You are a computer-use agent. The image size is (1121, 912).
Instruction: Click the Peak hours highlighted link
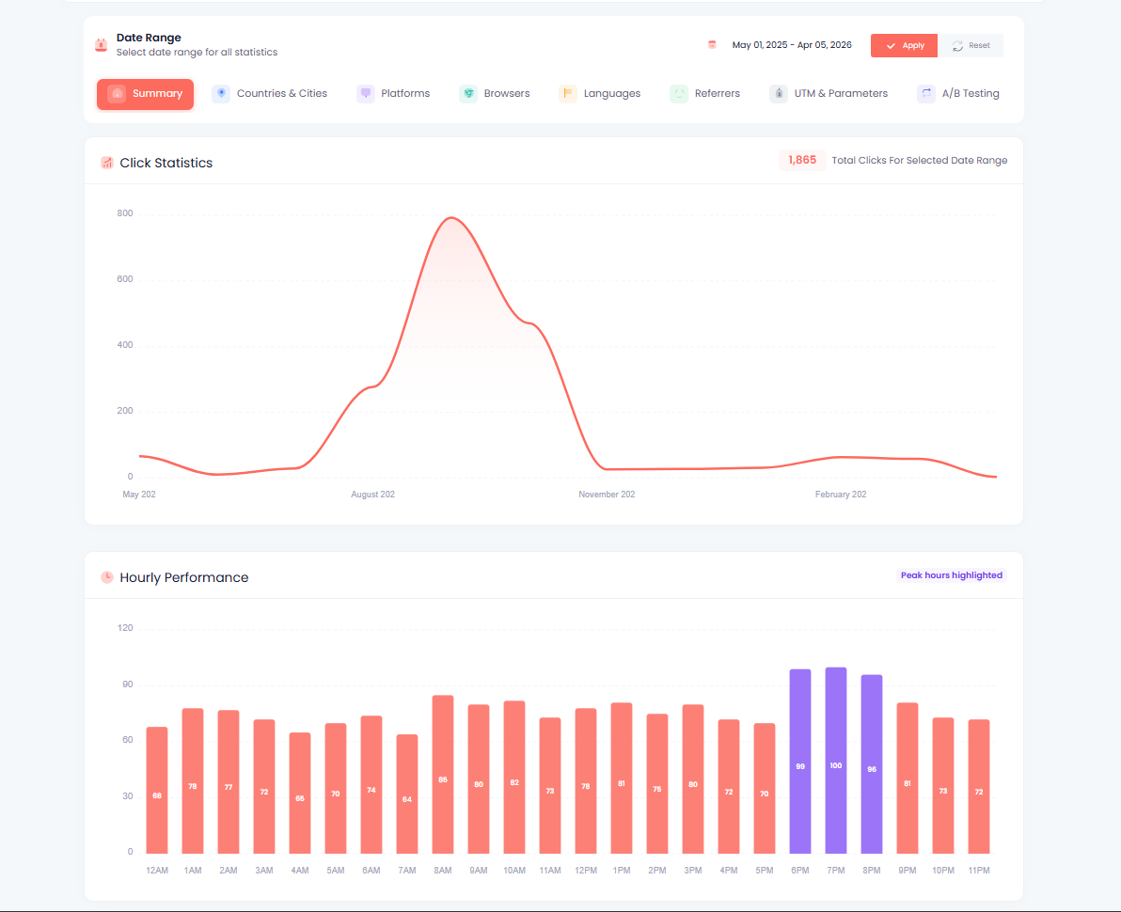[952, 574]
